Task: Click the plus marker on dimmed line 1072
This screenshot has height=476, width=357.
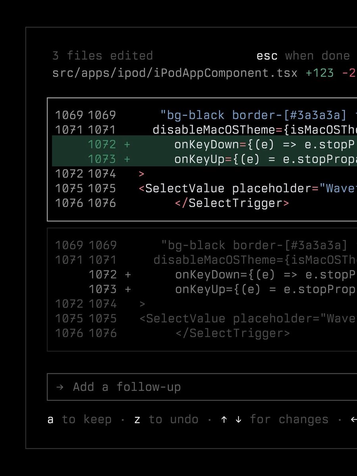Action: pos(128,274)
